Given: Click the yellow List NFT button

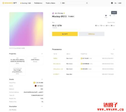Looking at the screenshot, I should click(x=65, y=34).
